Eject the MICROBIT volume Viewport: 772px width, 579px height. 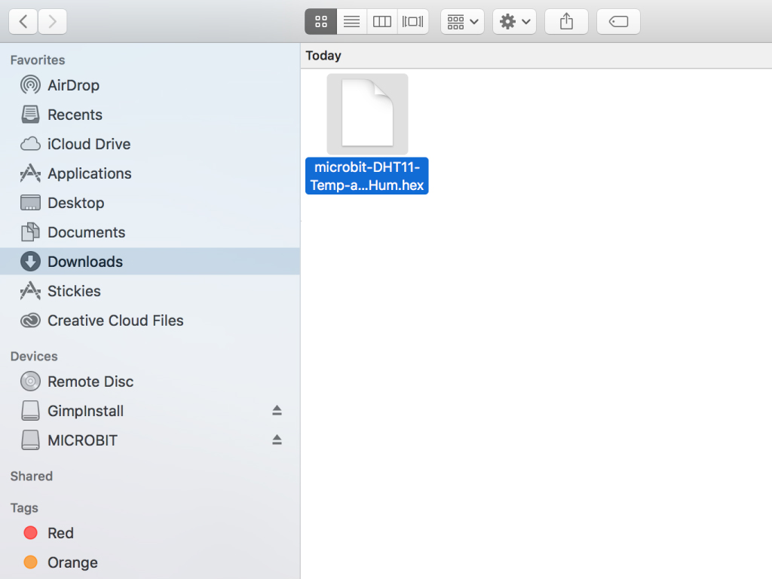pyautogui.click(x=277, y=440)
